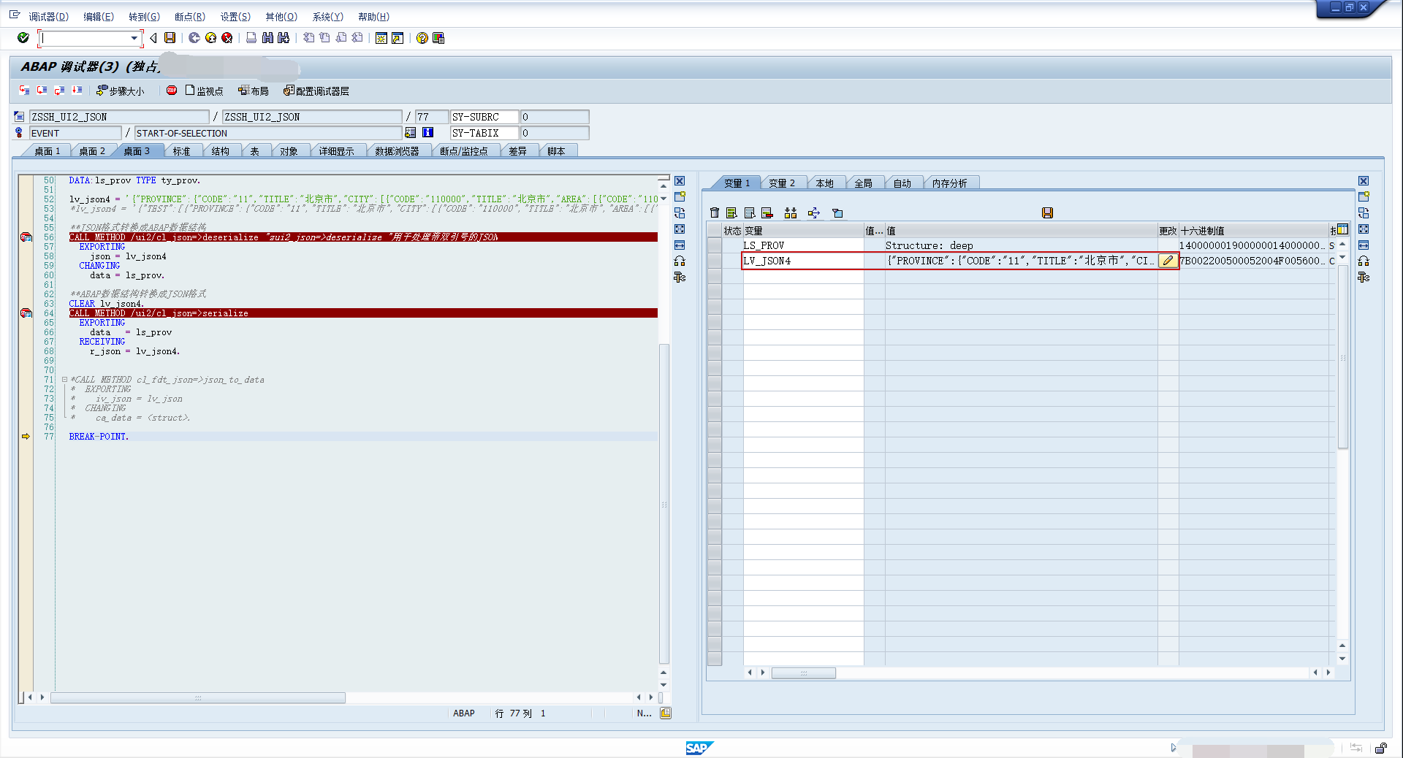Click the Create New Session icon
The height and width of the screenshot is (758, 1403).
tap(381, 38)
